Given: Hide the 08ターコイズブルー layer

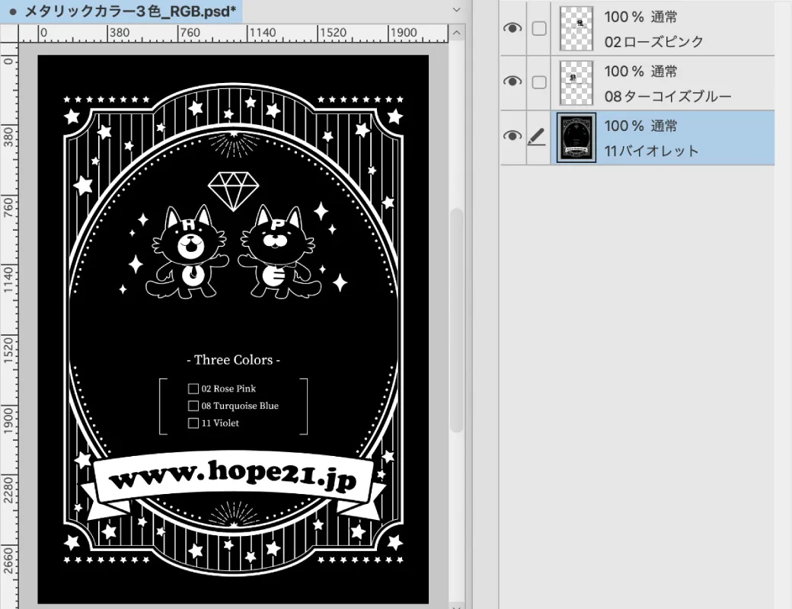Looking at the screenshot, I should point(513,82).
